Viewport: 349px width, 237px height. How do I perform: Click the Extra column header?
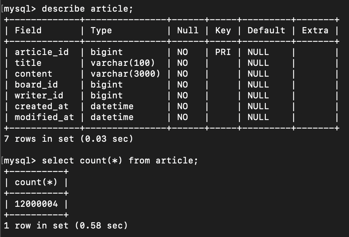[x=315, y=31]
